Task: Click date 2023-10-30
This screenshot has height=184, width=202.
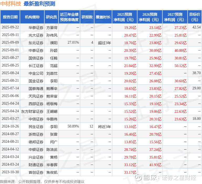Action: point(10,172)
